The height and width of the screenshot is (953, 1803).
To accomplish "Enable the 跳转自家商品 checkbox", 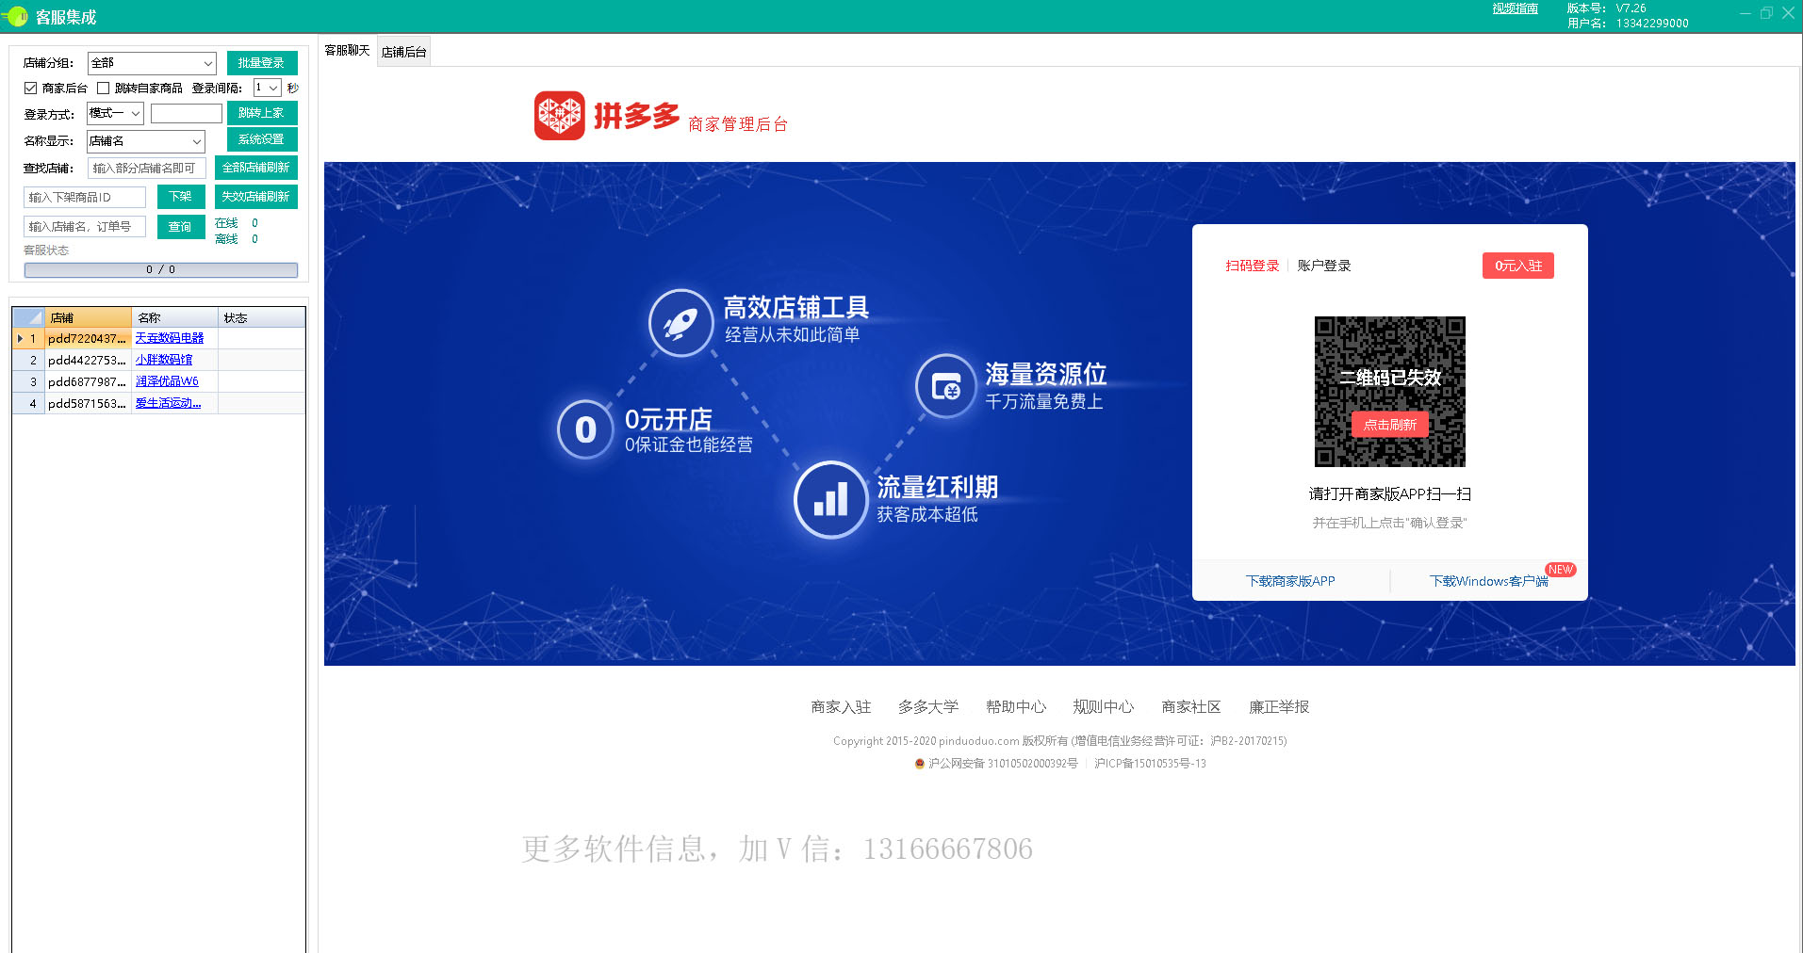I will pyautogui.click(x=104, y=88).
